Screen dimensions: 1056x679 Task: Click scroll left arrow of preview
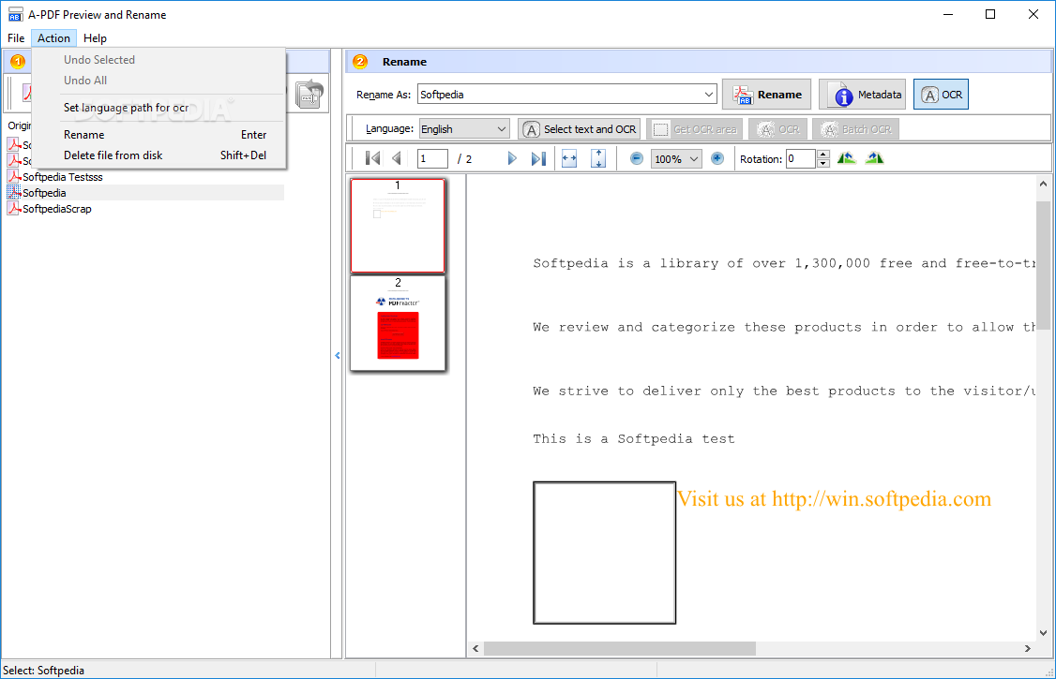(x=475, y=648)
